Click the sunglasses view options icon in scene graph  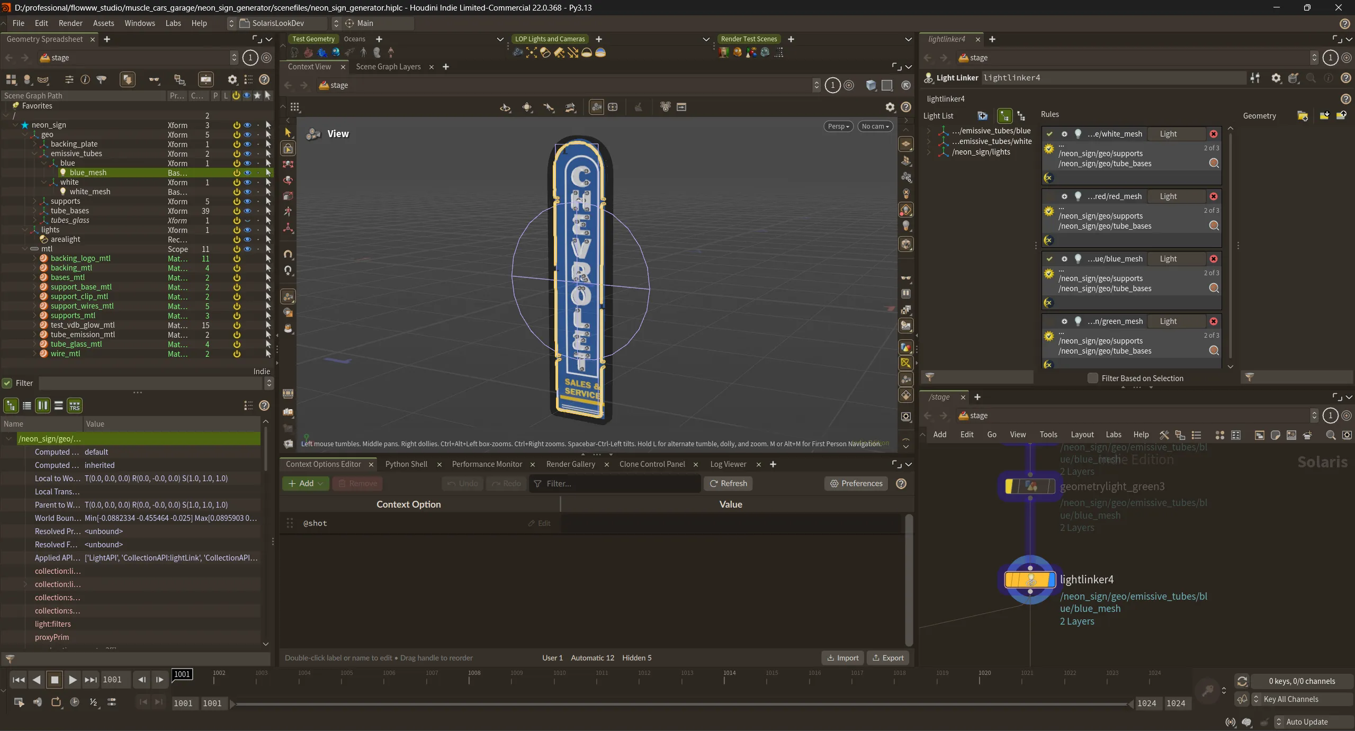pyautogui.click(x=154, y=79)
